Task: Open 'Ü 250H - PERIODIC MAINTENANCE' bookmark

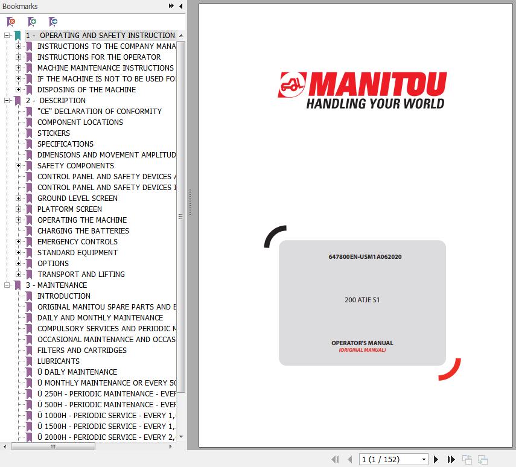Action: tap(106, 394)
